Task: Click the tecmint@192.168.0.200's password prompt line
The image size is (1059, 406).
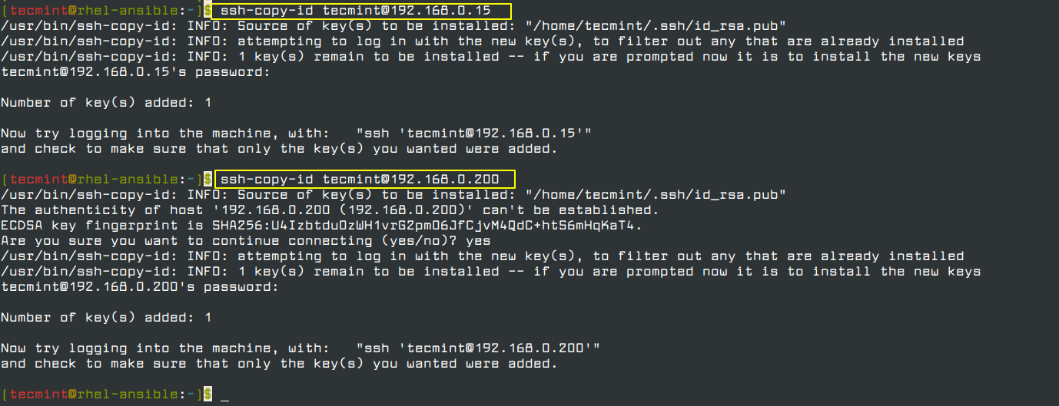Action: tap(140, 287)
